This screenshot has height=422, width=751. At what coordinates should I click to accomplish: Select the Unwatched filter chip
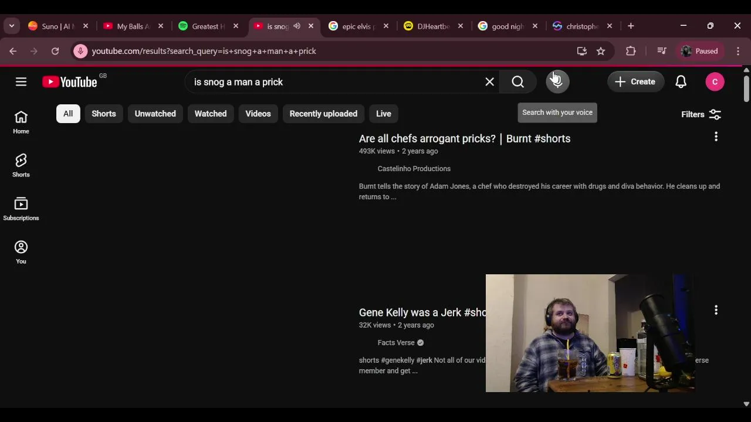click(x=155, y=114)
